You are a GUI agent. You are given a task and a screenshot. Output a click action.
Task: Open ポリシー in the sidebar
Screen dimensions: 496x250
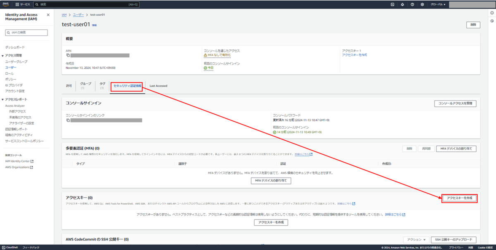pyautogui.click(x=11, y=79)
